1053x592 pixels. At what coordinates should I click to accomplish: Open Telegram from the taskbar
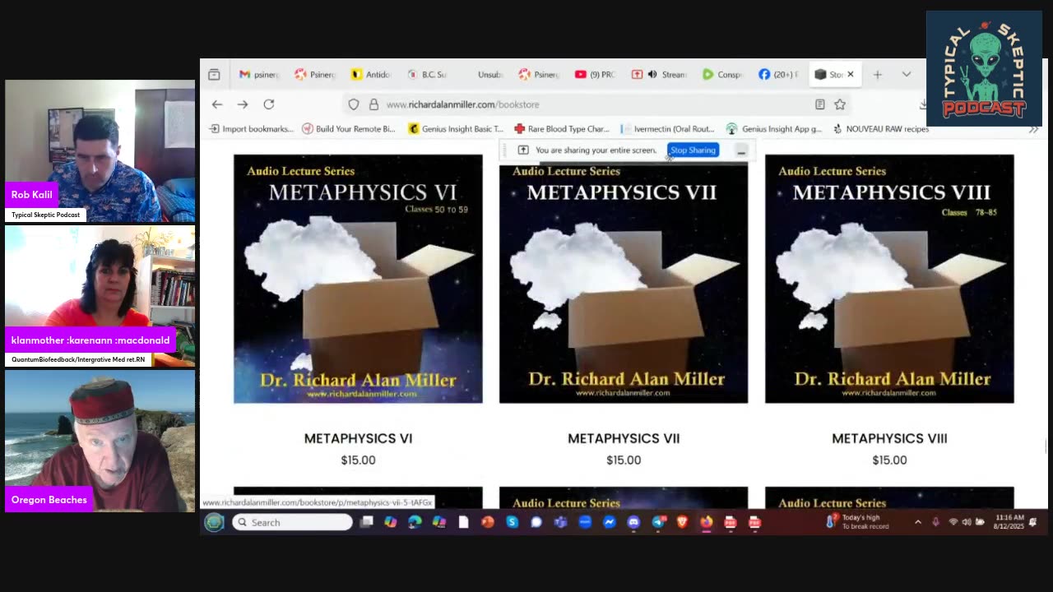pyautogui.click(x=658, y=522)
